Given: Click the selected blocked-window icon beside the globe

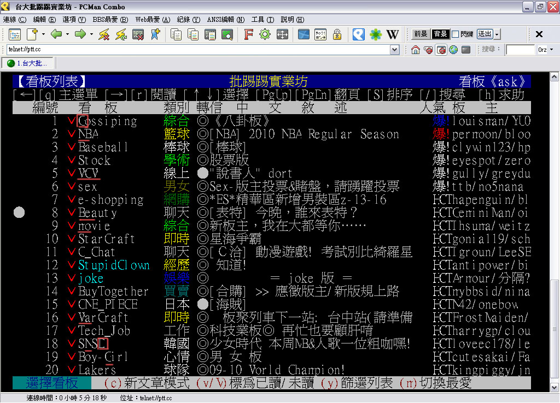Looking at the screenshot, I should click(441, 50).
